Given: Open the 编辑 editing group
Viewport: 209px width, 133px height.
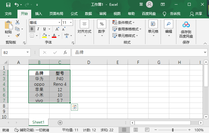Looking at the screenshot, I should (169, 28).
